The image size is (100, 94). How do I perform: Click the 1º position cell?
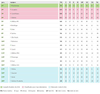click(x=4, y=6)
